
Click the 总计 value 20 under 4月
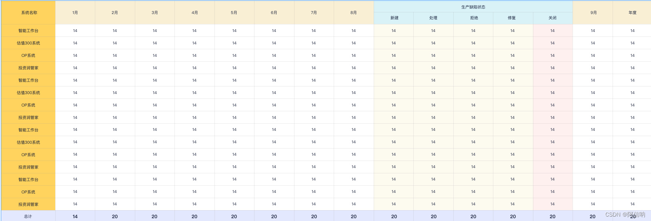pyautogui.click(x=194, y=216)
